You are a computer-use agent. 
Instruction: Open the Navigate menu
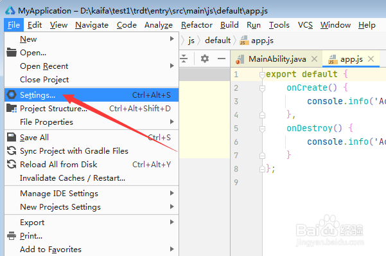point(92,25)
